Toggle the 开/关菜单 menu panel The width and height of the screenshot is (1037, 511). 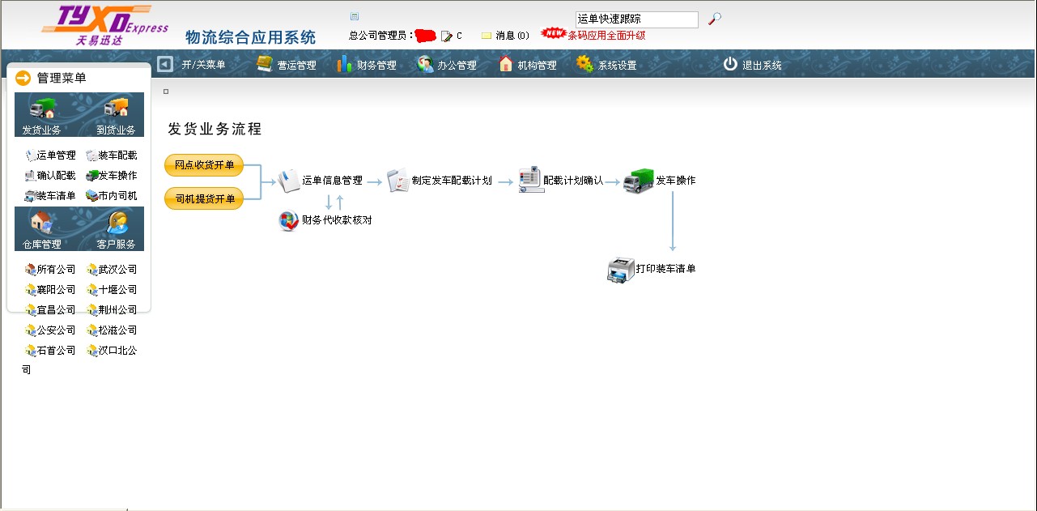(192, 65)
